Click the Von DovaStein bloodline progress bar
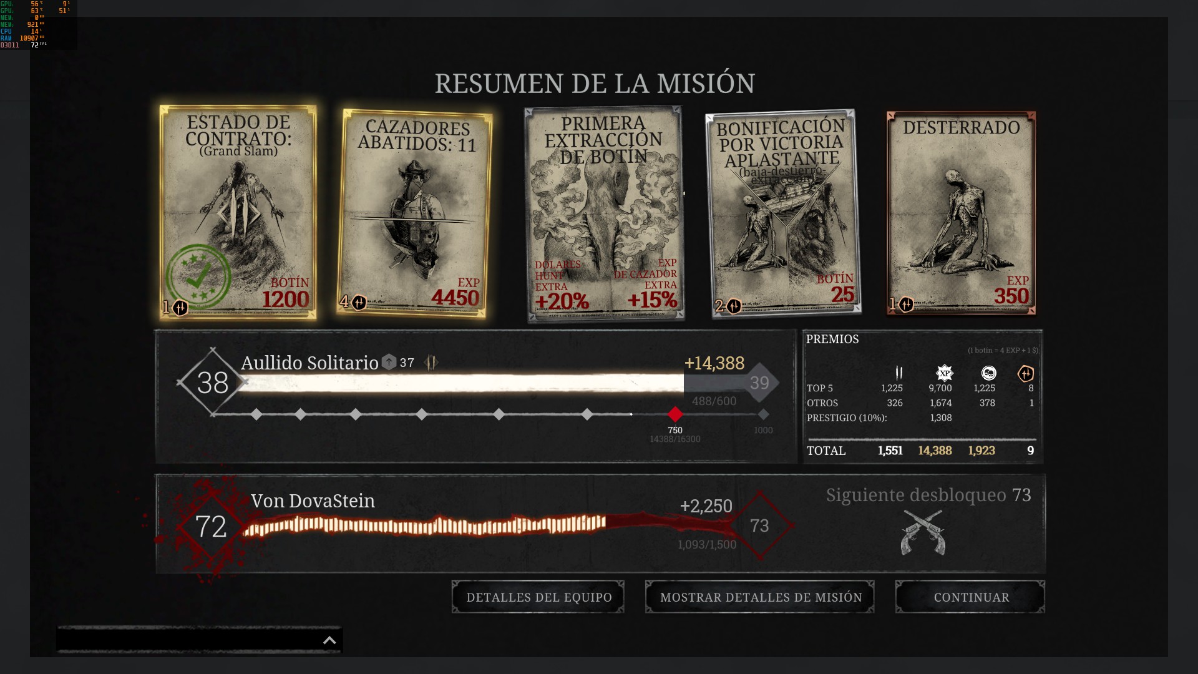Screen dimensions: 1198x674 click(424, 525)
